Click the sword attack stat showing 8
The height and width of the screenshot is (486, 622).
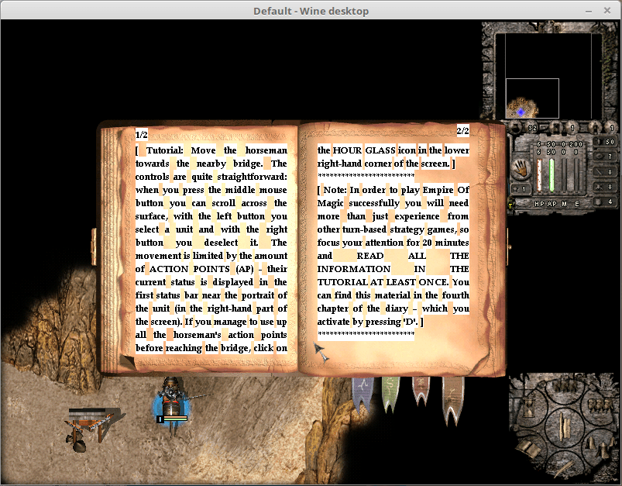(x=605, y=172)
